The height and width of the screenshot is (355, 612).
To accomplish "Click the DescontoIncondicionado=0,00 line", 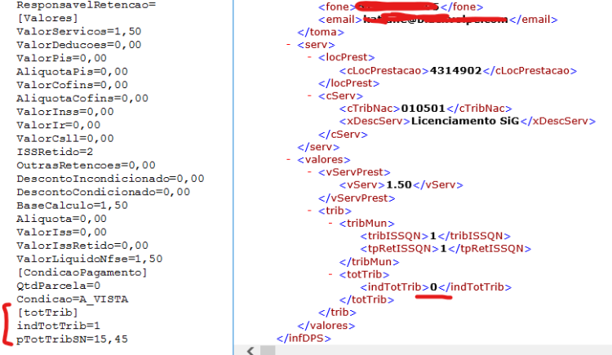I will pyautogui.click(x=110, y=179).
